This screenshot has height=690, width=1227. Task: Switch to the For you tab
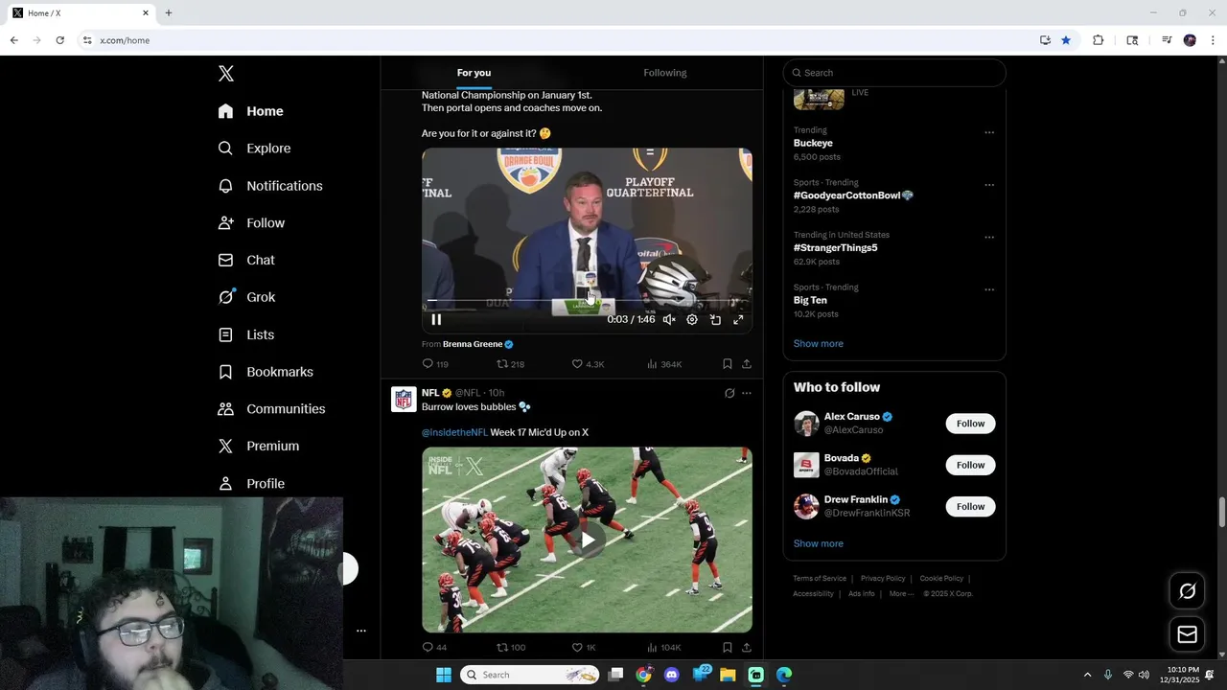click(474, 73)
